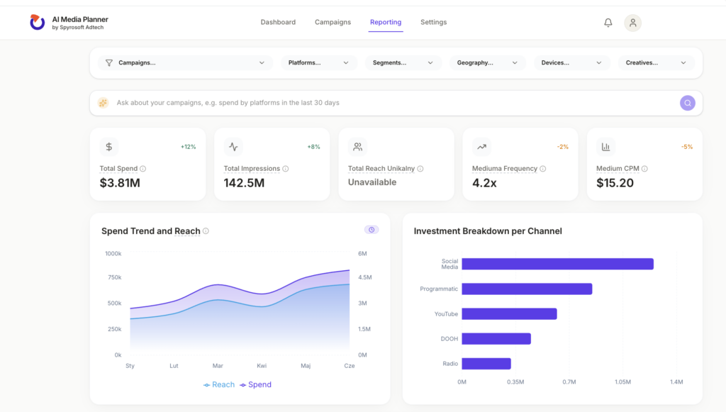Click the trend arrow icon on Frequency card
This screenshot has width=726, height=412.
point(481,147)
